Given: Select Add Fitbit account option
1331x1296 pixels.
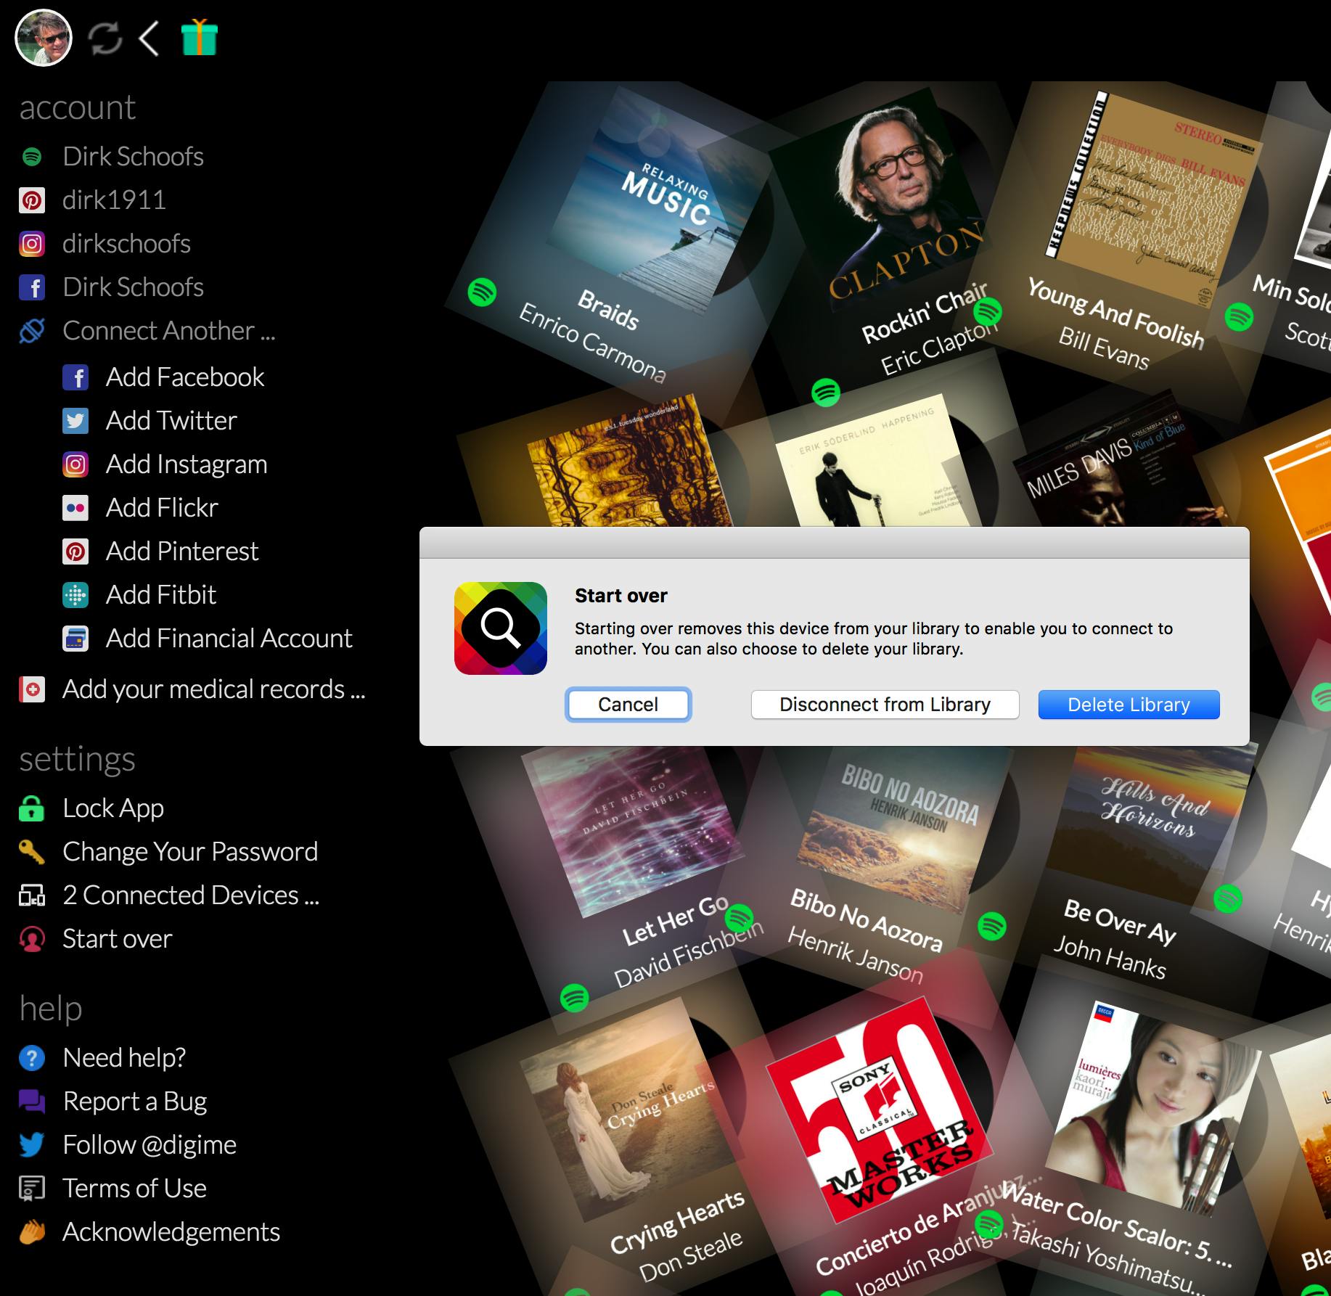Looking at the screenshot, I should (x=161, y=595).
